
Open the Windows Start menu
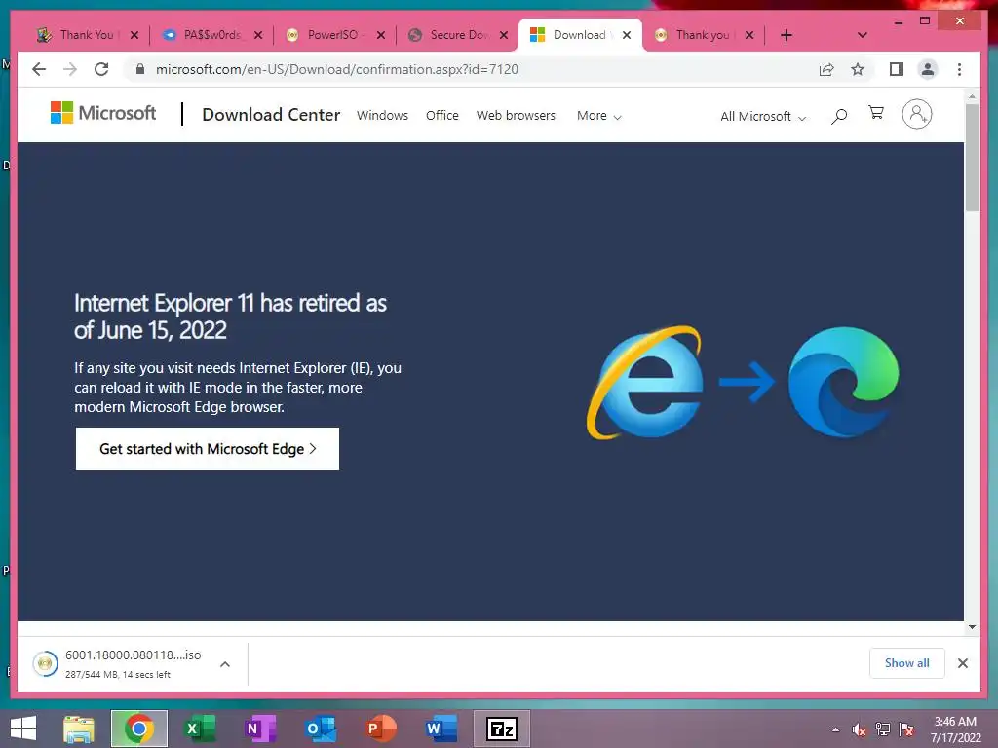23,729
